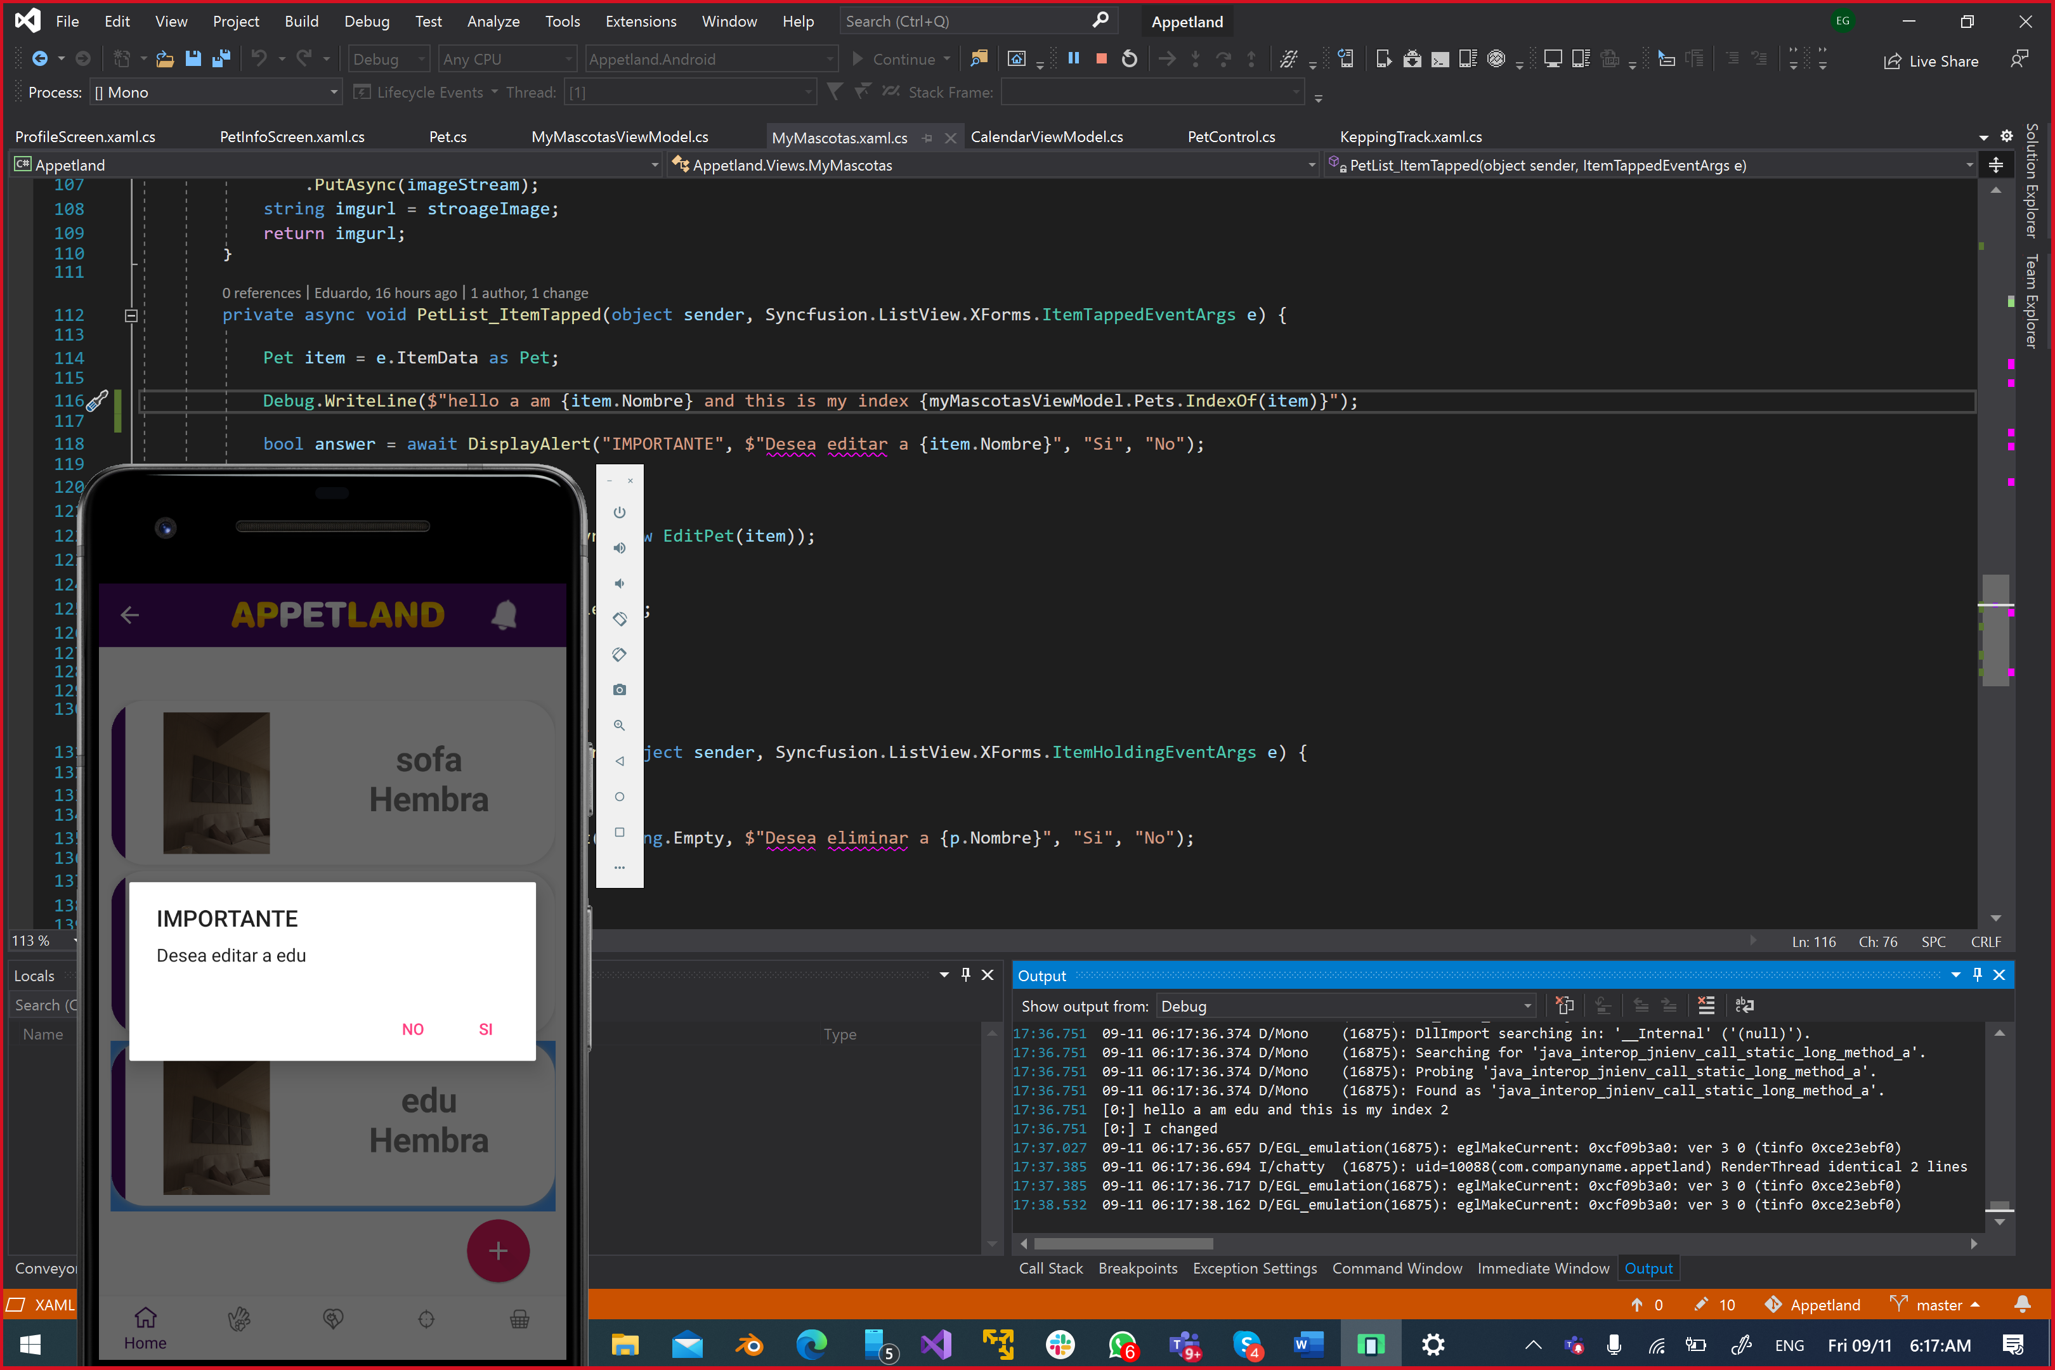Undo the last edit
The image size is (2055, 1370).
(x=259, y=58)
